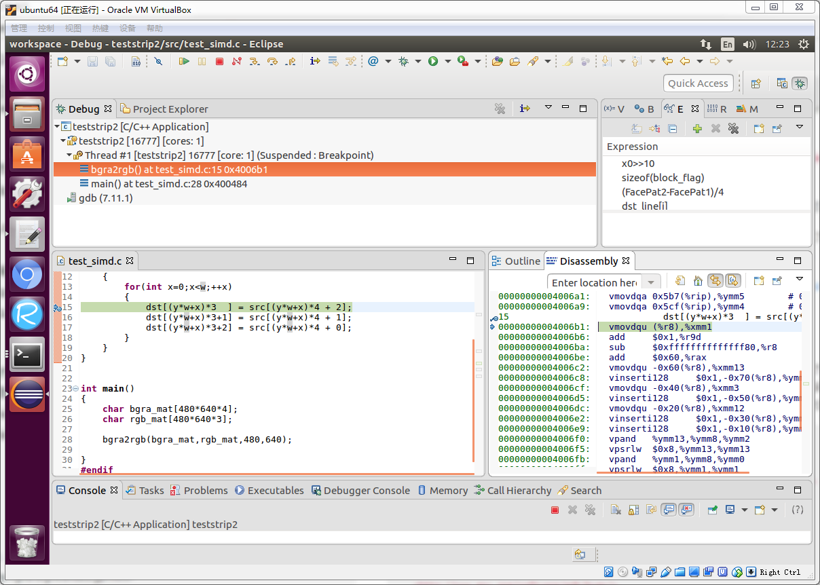Open the Debug view menu triangle
Screen dimensions: 820x585
click(548, 108)
